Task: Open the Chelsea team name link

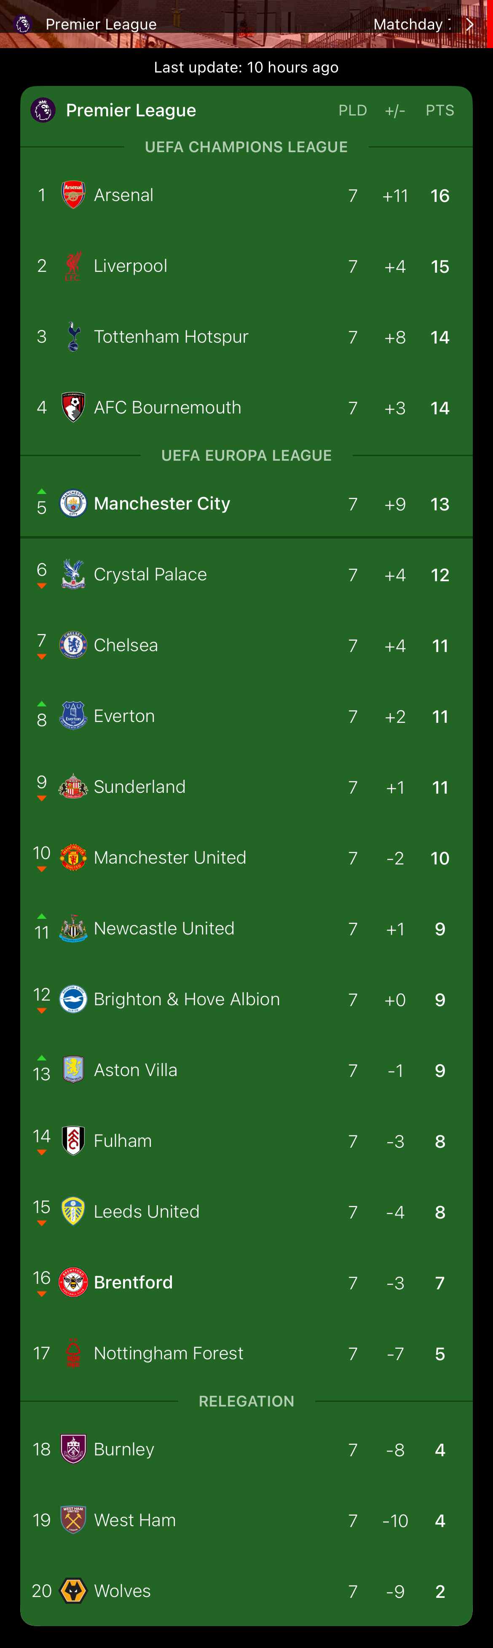Action: click(x=126, y=645)
